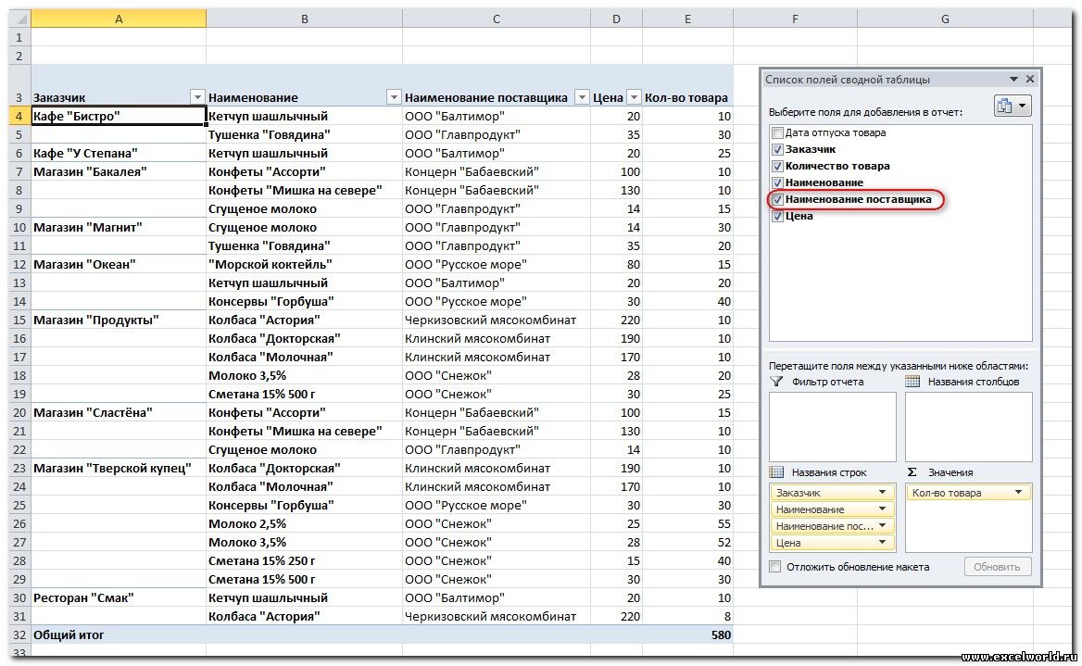Viewport: 1082px width, 666px height.
Task: Select ООО "Русское море" in row 12
Action: click(x=497, y=264)
